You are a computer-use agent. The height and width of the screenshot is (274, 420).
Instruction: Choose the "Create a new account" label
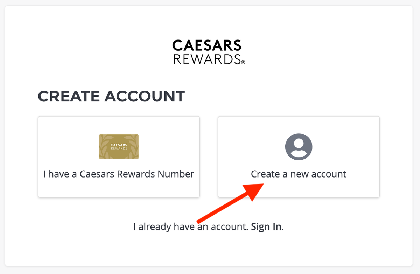pos(299,174)
